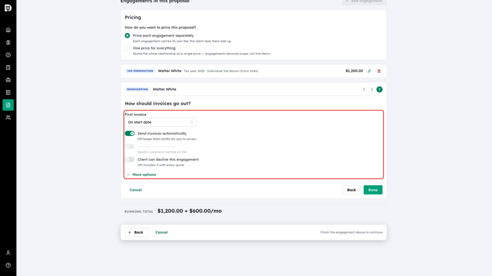The width and height of the screenshot is (492, 276).
Task: Click the green Done button
Action: click(x=373, y=190)
